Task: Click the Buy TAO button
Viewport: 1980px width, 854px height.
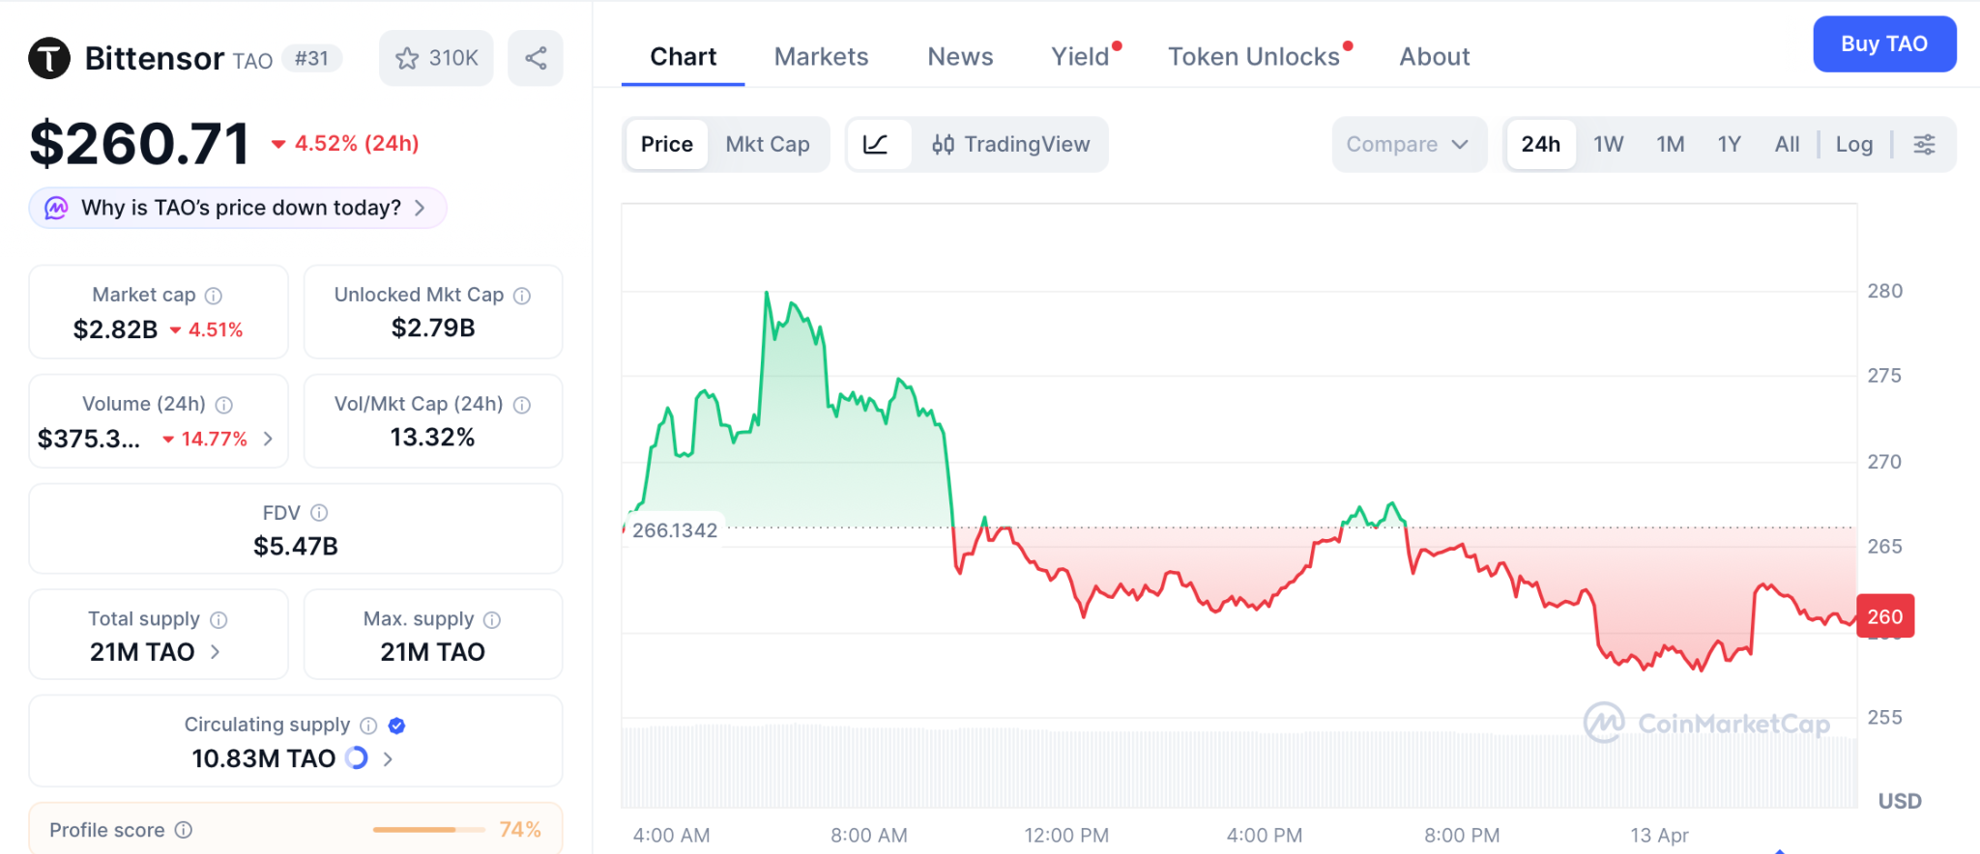Action: (x=1883, y=43)
